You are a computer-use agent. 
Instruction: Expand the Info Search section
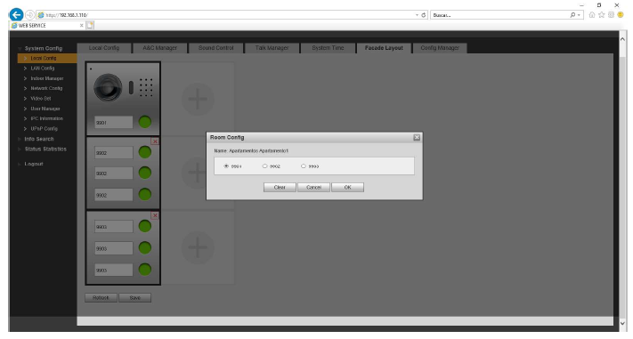[39, 139]
